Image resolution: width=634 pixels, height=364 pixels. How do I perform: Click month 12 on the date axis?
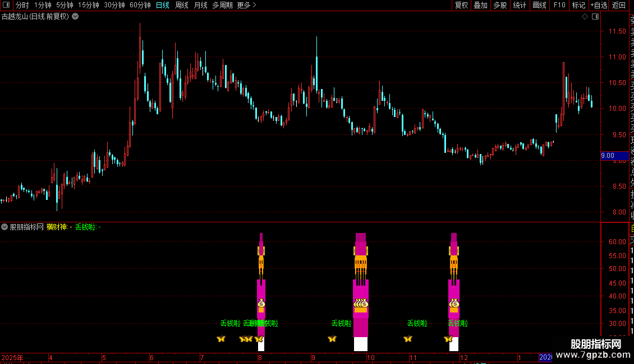point(464,357)
